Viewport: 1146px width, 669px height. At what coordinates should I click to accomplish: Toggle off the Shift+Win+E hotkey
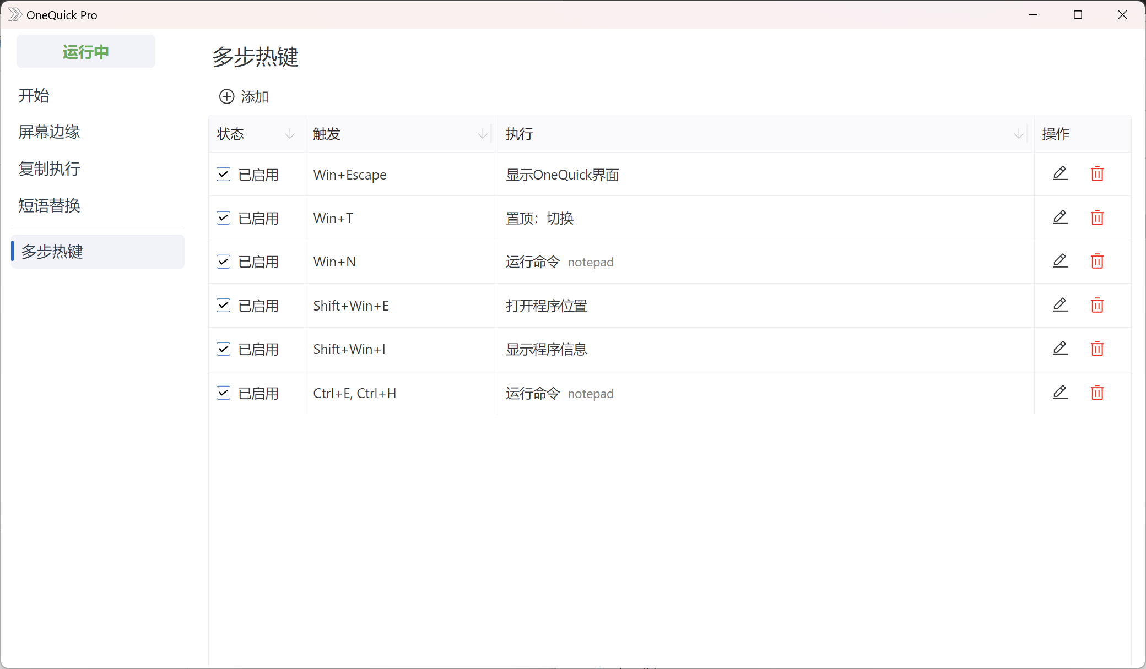point(223,304)
